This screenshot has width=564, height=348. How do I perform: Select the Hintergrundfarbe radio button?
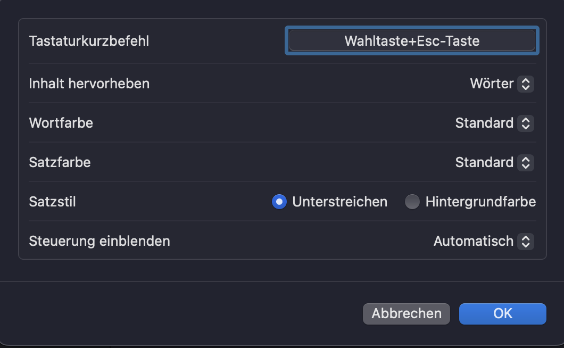412,202
